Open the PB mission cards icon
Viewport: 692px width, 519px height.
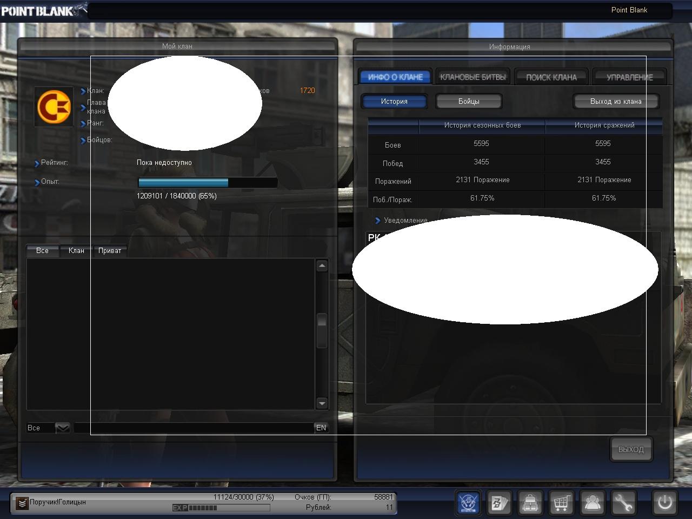499,503
